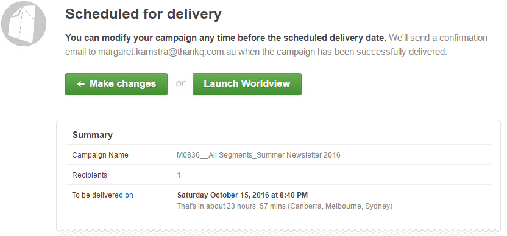Select the M0836 Summer Newsletter 2016 campaign name
The image size is (507, 236).
point(258,155)
